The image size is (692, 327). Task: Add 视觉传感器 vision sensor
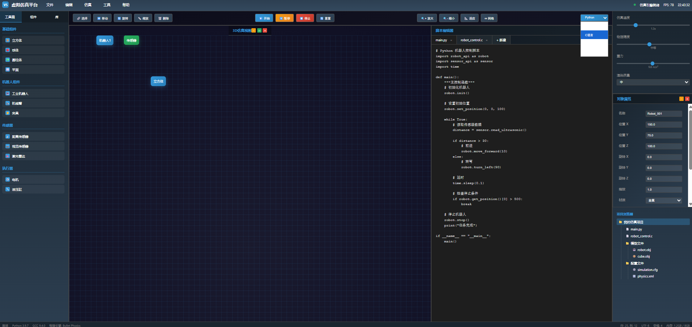click(x=33, y=146)
